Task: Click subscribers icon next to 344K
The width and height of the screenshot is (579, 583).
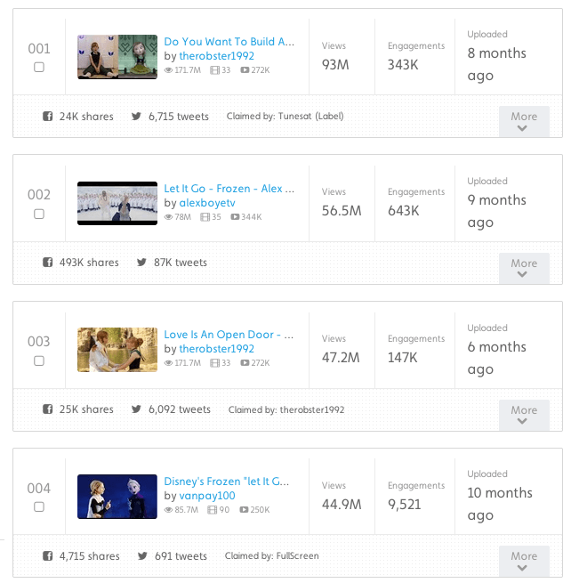Action: 235,216
